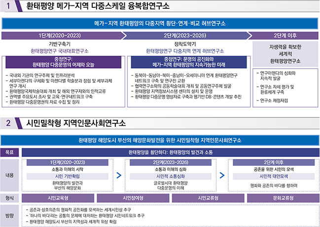Click the text '소통과 이해의 심화'
320x227 pixels.
pyautogui.click(x=171, y=169)
